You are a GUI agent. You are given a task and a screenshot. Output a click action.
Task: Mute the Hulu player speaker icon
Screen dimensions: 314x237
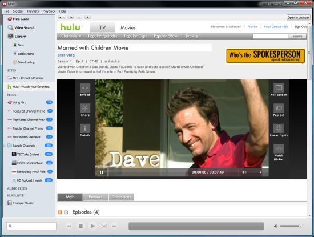[244, 172]
